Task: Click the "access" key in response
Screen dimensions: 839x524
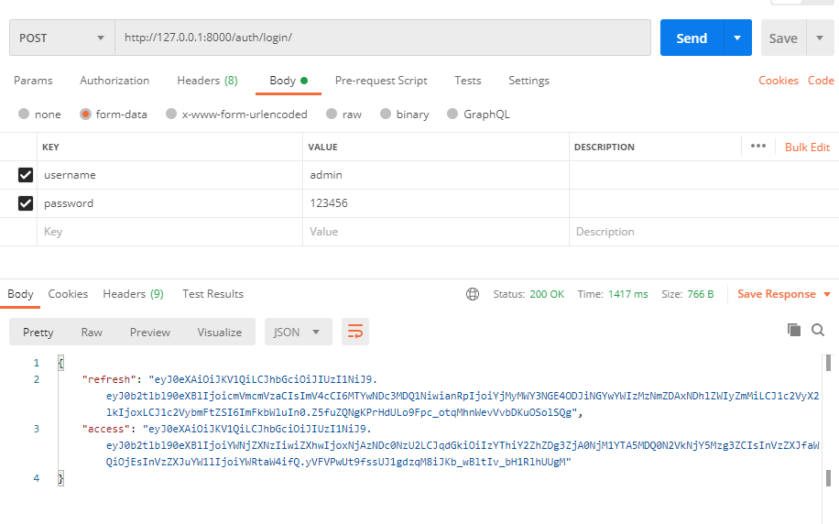Action: coord(105,429)
